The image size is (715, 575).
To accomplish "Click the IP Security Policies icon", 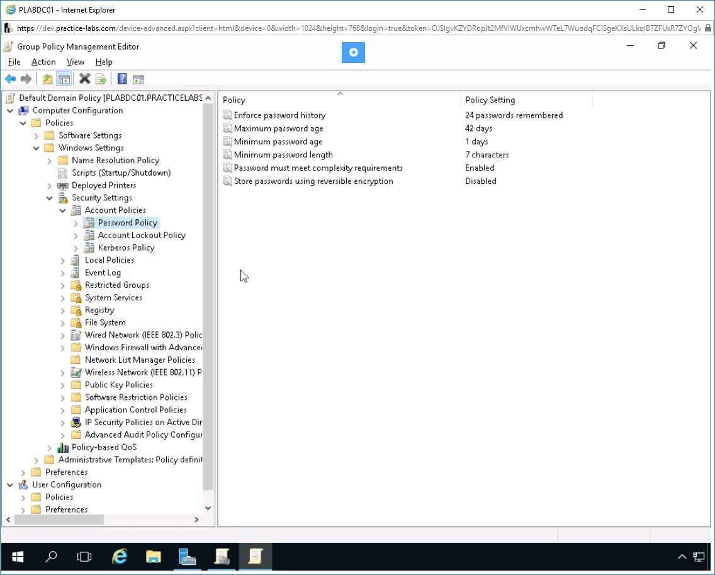I will pyautogui.click(x=76, y=422).
